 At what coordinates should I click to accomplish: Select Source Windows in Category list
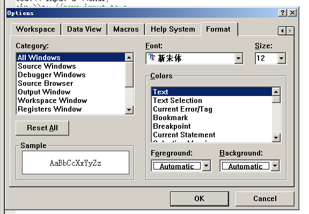[71, 66]
